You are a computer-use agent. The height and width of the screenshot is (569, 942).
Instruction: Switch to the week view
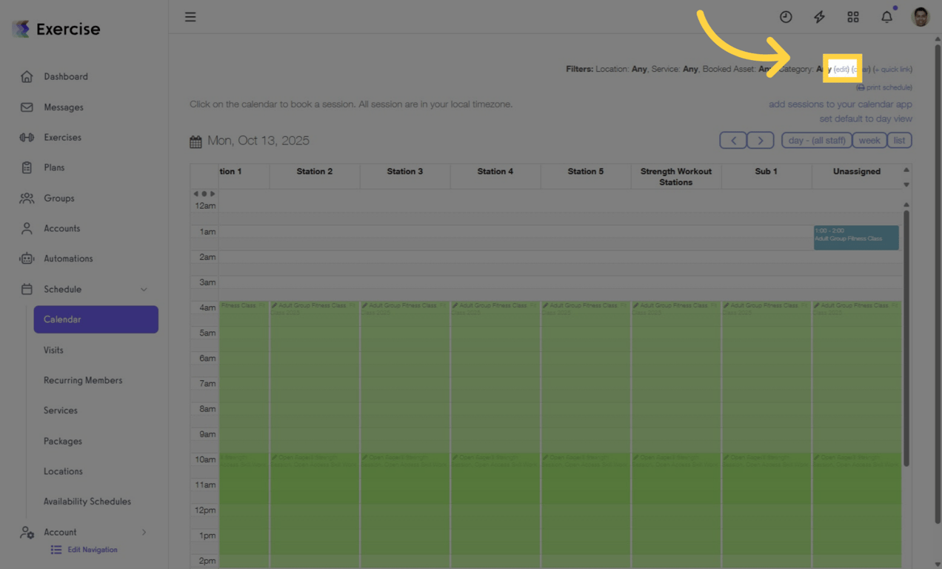tap(869, 140)
